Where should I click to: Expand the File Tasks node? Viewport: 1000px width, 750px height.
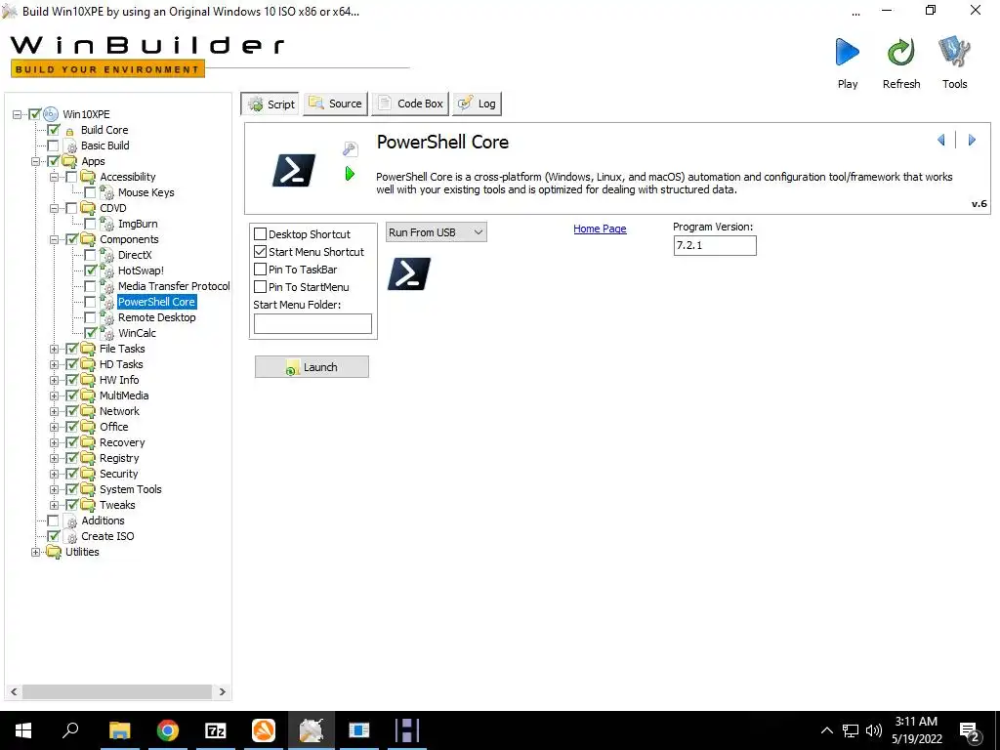pos(55,349)
